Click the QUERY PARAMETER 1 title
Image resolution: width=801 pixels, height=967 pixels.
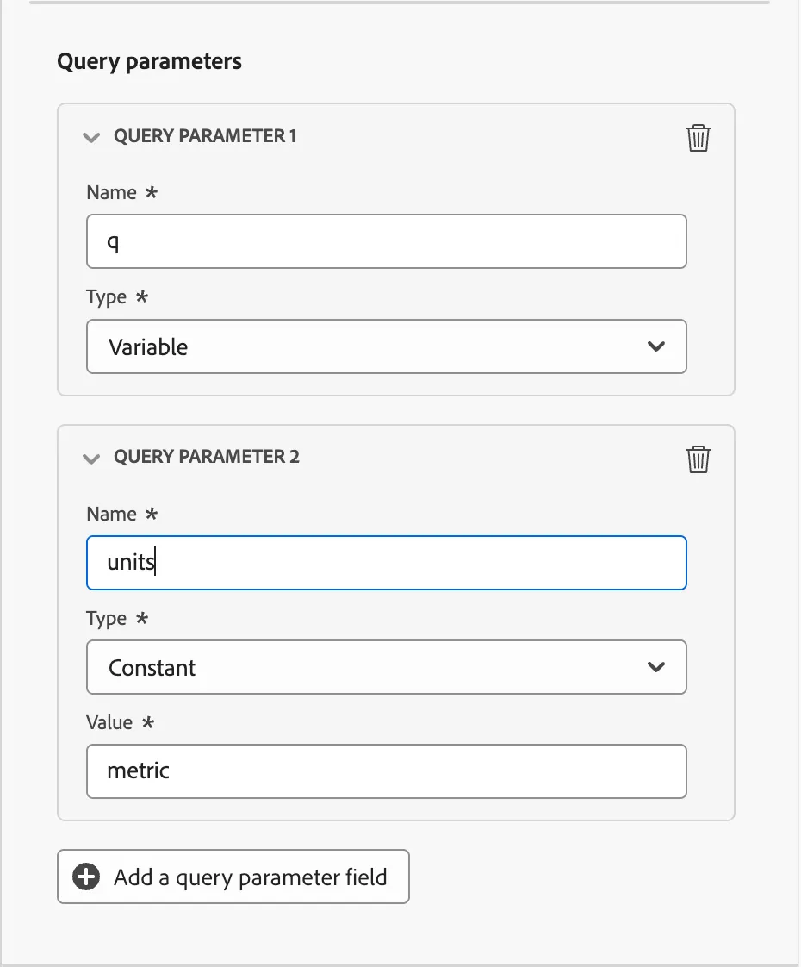[205, 135]
